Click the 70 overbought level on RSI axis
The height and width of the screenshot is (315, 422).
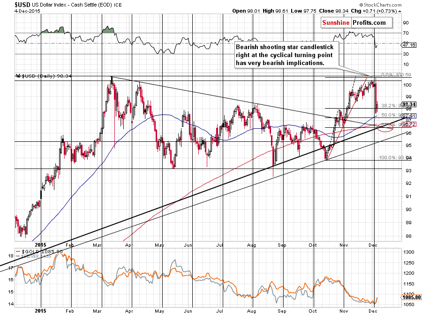[406, 33]
